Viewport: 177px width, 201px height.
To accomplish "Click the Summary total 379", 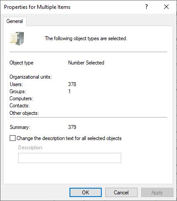I will [x=72, y=127].
